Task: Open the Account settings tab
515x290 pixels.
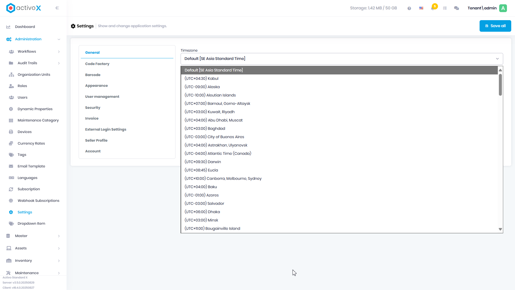Action: tap(127, 151)
